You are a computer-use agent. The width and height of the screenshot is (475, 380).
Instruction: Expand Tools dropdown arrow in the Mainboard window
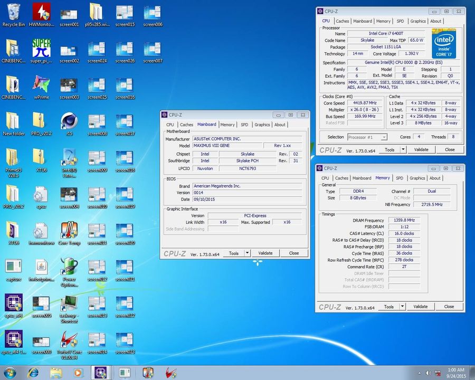pyautogui.click(x=247, y=253)
